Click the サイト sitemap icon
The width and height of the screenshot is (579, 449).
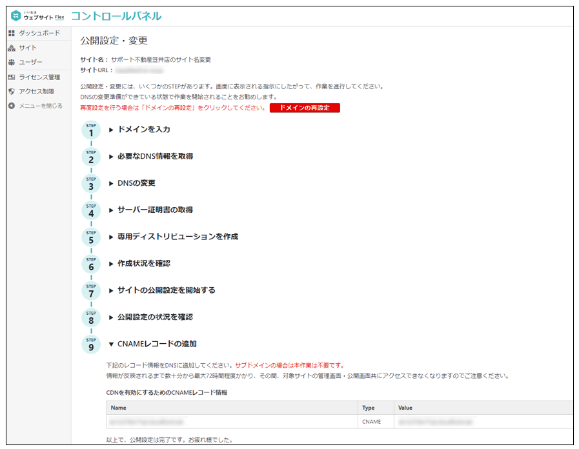pos(12,48)
